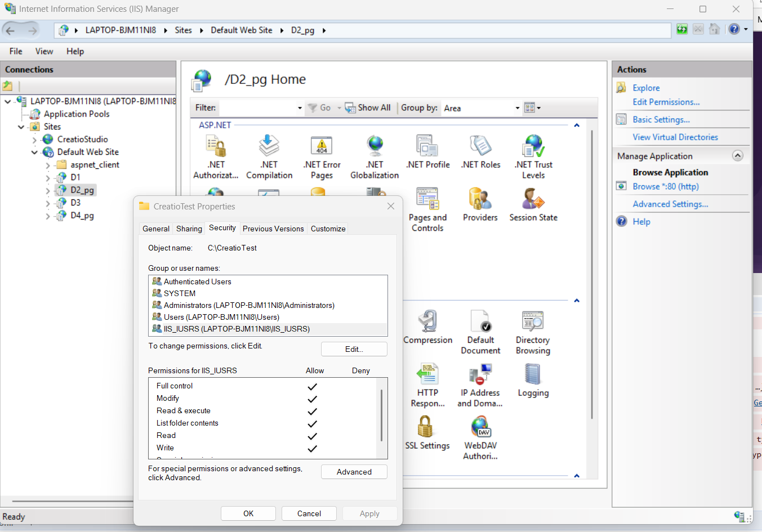
Task: Open the Pages and Controls feature
Action: (427, 210)
